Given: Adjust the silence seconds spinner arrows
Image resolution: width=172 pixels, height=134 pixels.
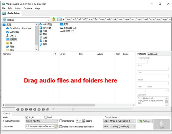Looking at the screenshot, I should pyautogui.click(x=83, y=121).
